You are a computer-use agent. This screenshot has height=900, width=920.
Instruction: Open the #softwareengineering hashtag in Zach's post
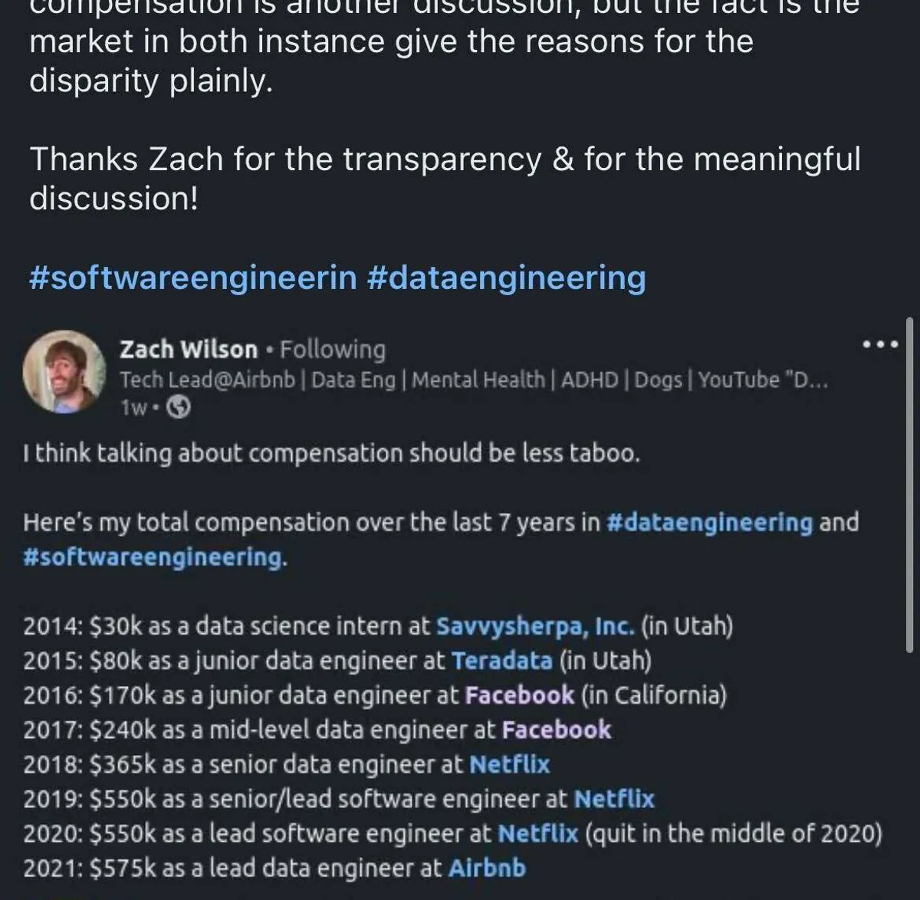tap(153, 557)
